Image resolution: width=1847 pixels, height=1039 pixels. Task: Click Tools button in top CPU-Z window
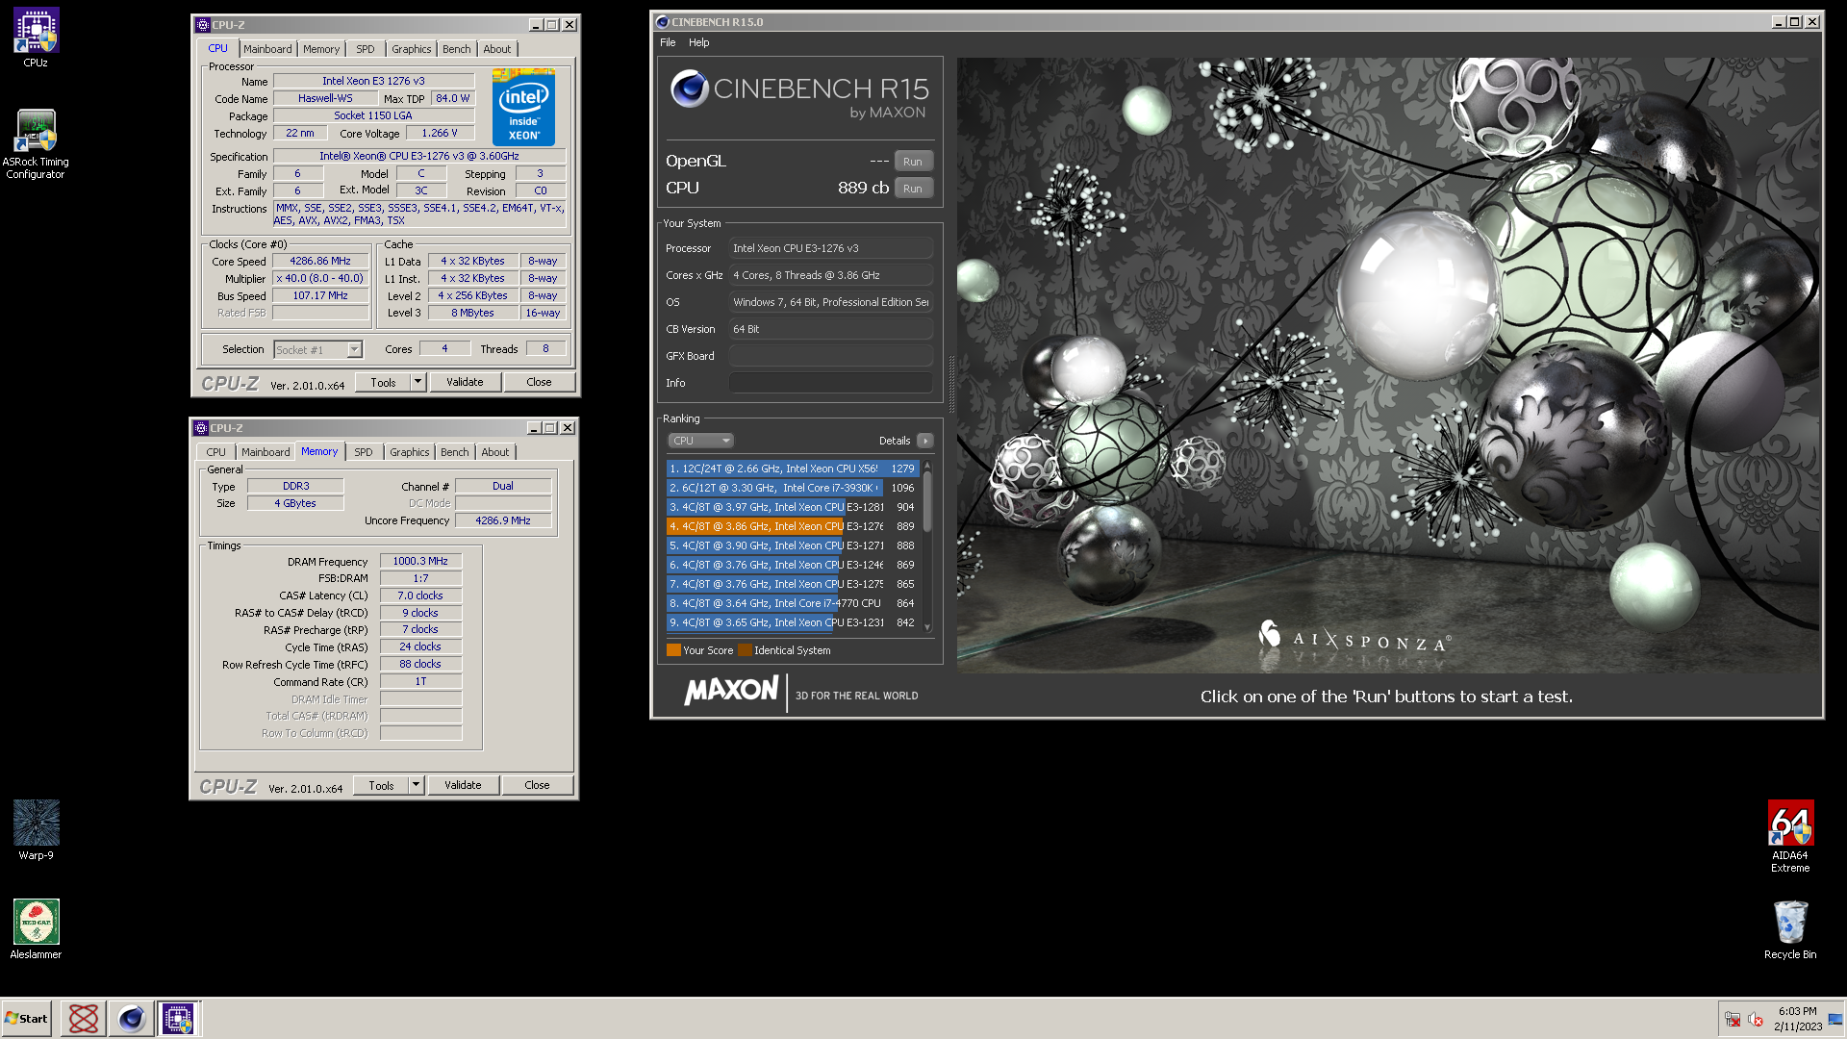click(384, 382)
